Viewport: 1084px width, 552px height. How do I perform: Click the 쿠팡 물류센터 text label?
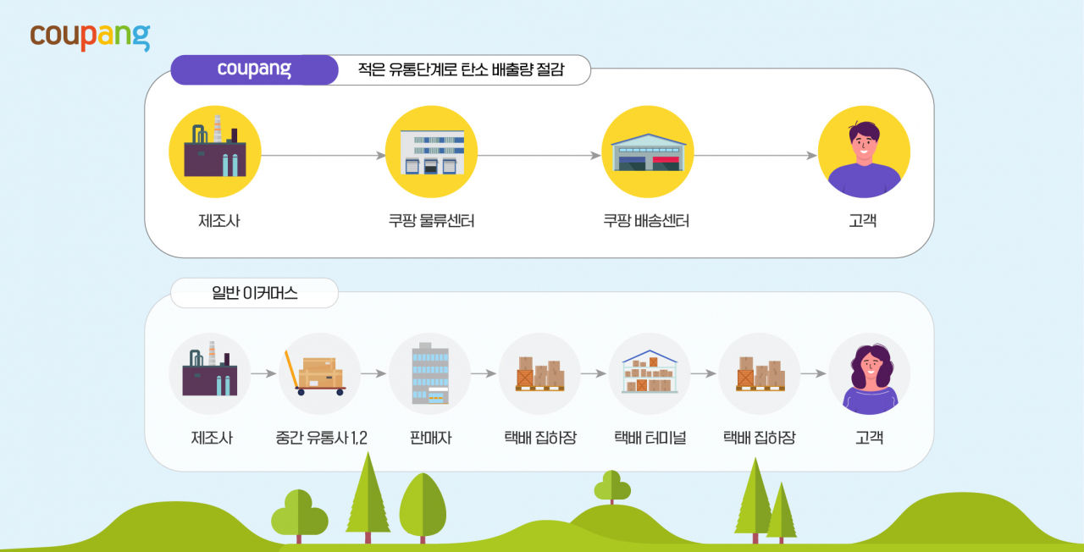pyautogui.click(x=431, y=222)
